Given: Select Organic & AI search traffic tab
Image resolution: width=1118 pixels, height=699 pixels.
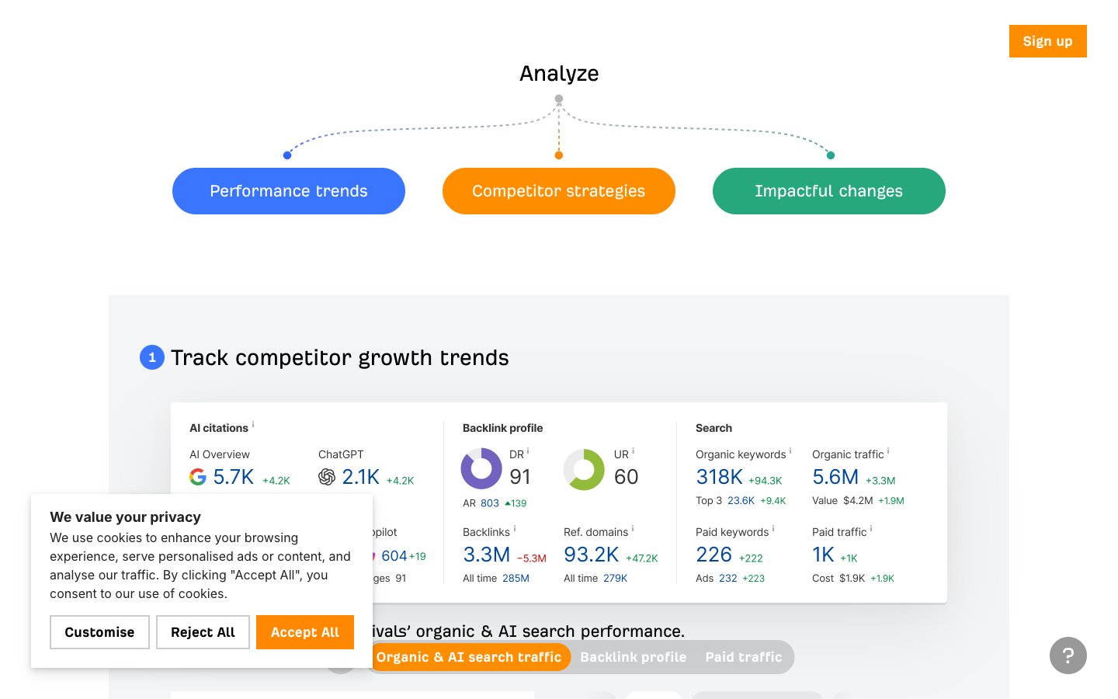Looking at the screenshot, I should 468,657.
